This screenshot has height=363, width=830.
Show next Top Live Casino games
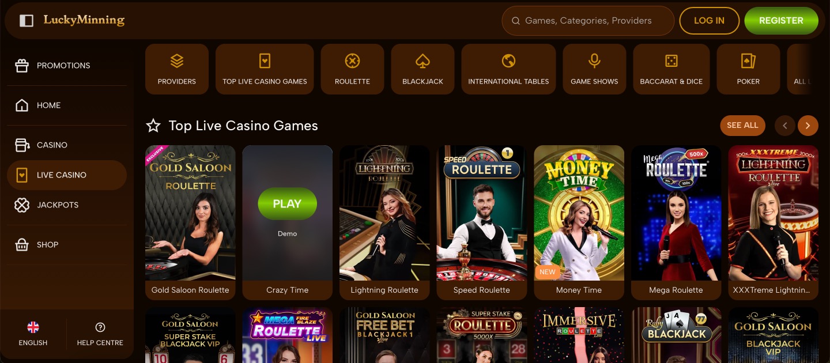(808, 126)
